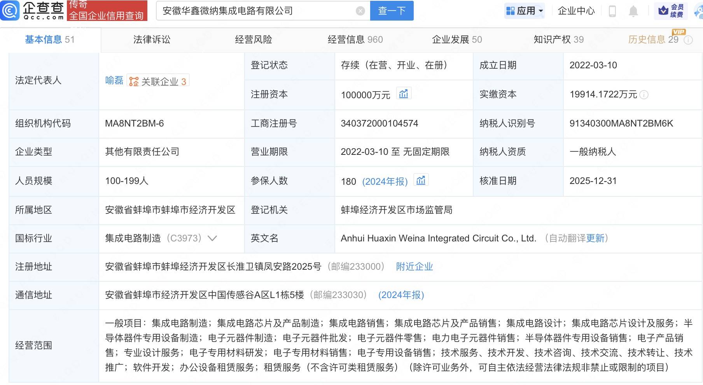The width and height of the screenshot is (703, 385).
Task: Open the mobile phone app icon
Action: (x=612, y=11)
